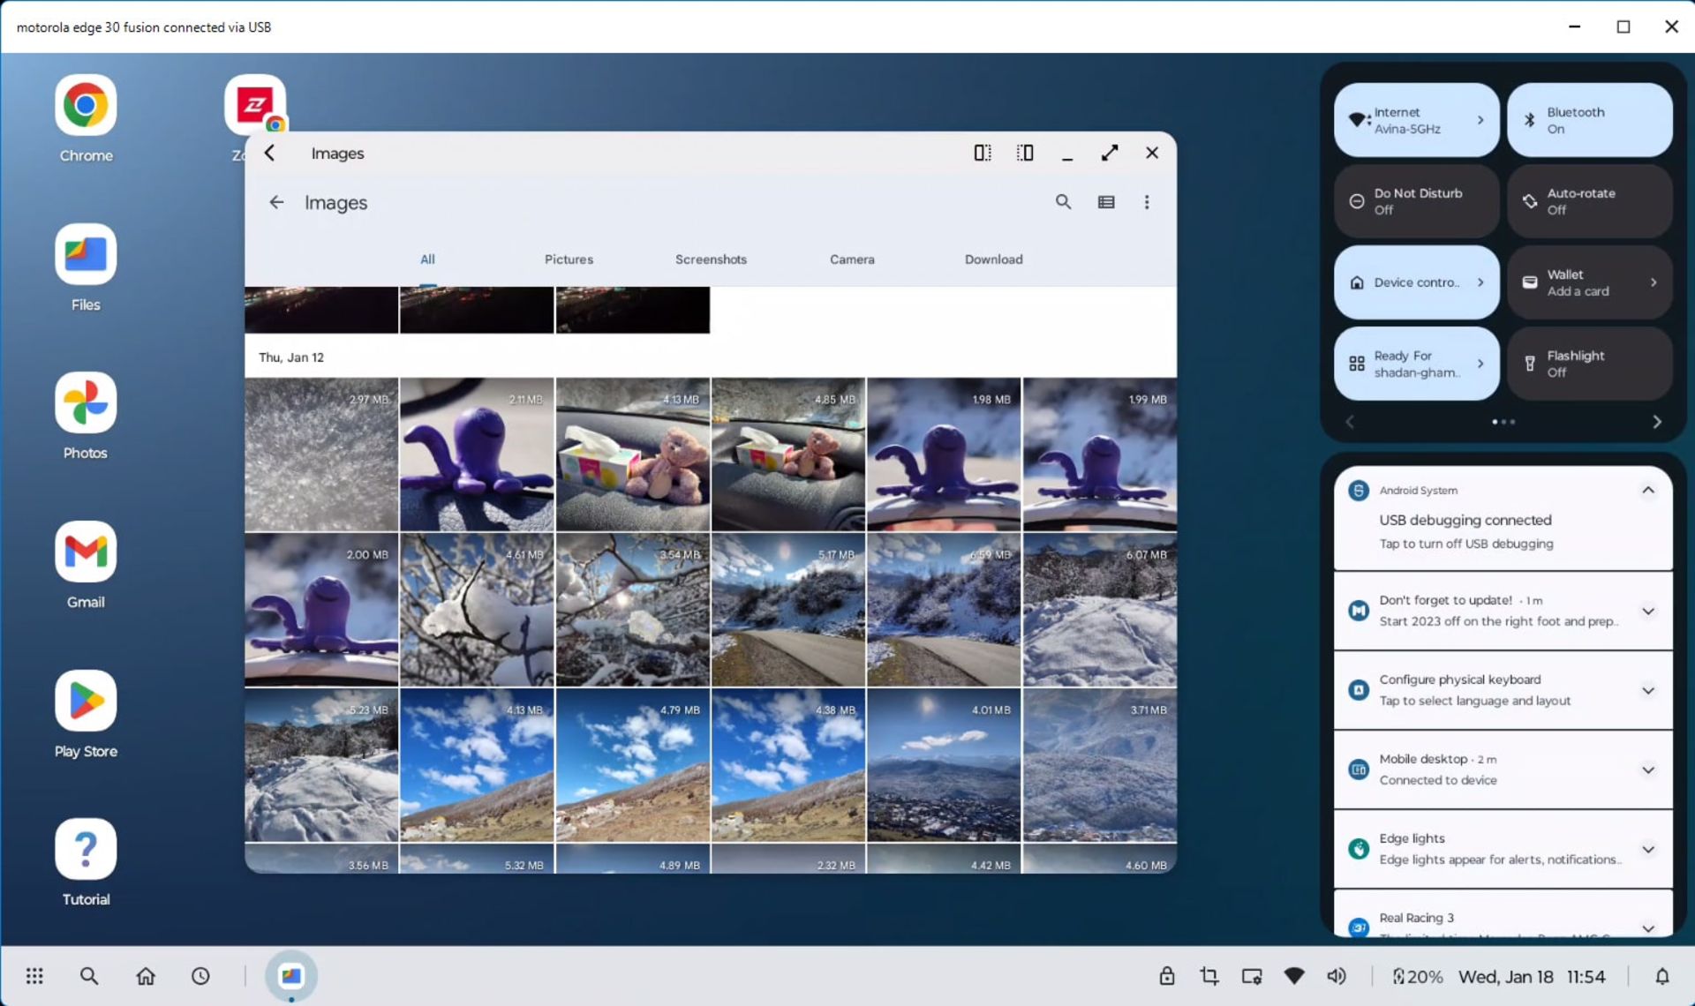Open the app drawer grid icon
Image resolution: width=1695 pixels, height=1006 pixels.
34,976
